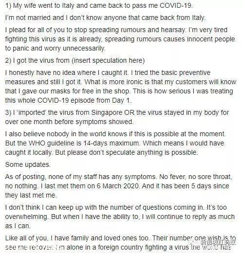Click the text "(insert speculation here)"
Screen dimensions: 243x253
[x=108, y=60]
